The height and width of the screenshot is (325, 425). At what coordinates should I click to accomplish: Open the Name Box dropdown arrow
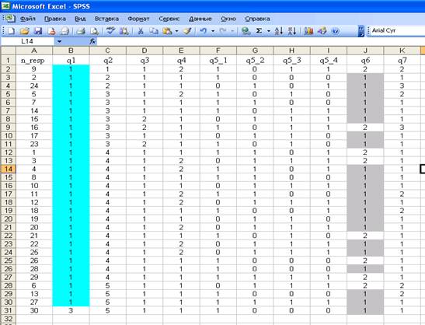(59, 41)
